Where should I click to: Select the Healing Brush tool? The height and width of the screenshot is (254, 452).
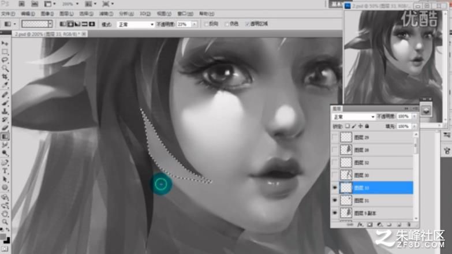[5, 95]
